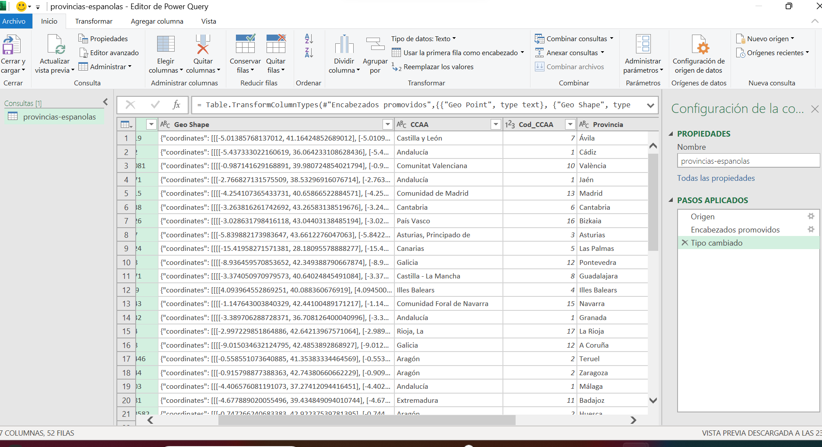
Task: Click the Elegir columnas icon
Action: coord(166,44)
